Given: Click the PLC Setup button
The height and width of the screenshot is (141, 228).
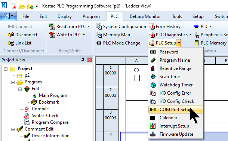Looking at the screenshot, I should [x=162, y=43].
